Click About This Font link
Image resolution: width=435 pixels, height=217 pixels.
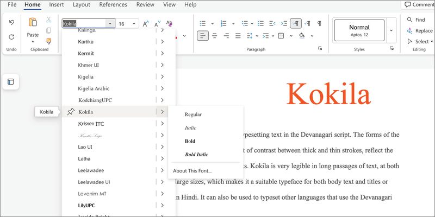point(192,171)
